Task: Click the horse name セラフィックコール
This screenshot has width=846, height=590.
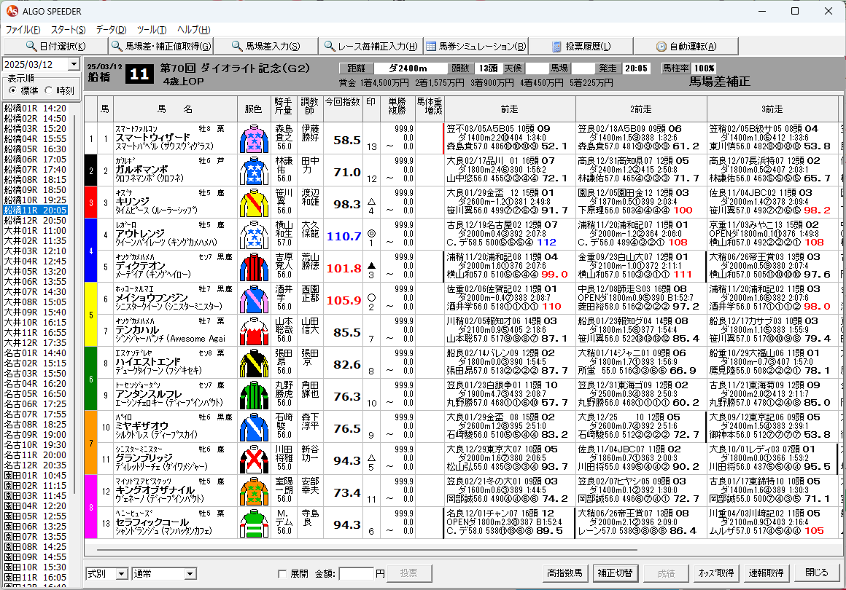Action: [152, 522]
